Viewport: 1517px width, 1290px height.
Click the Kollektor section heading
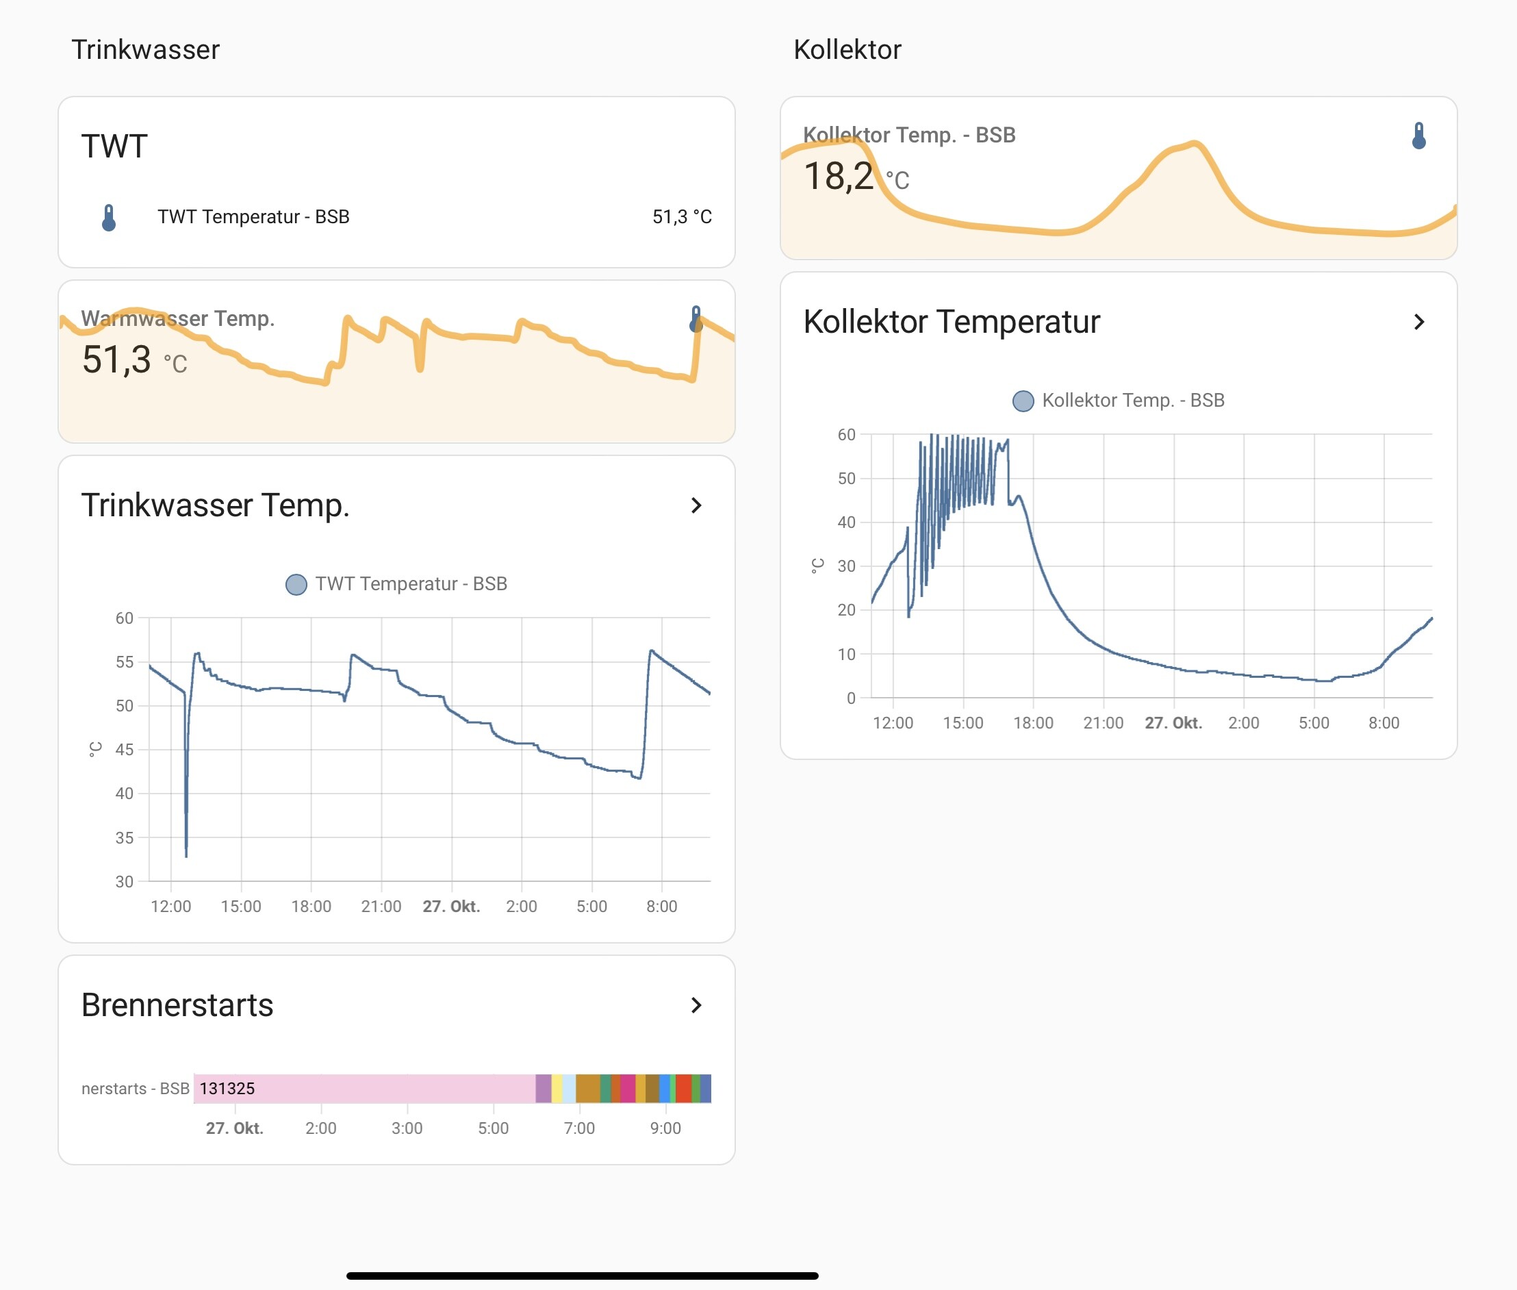click(847, 50)
